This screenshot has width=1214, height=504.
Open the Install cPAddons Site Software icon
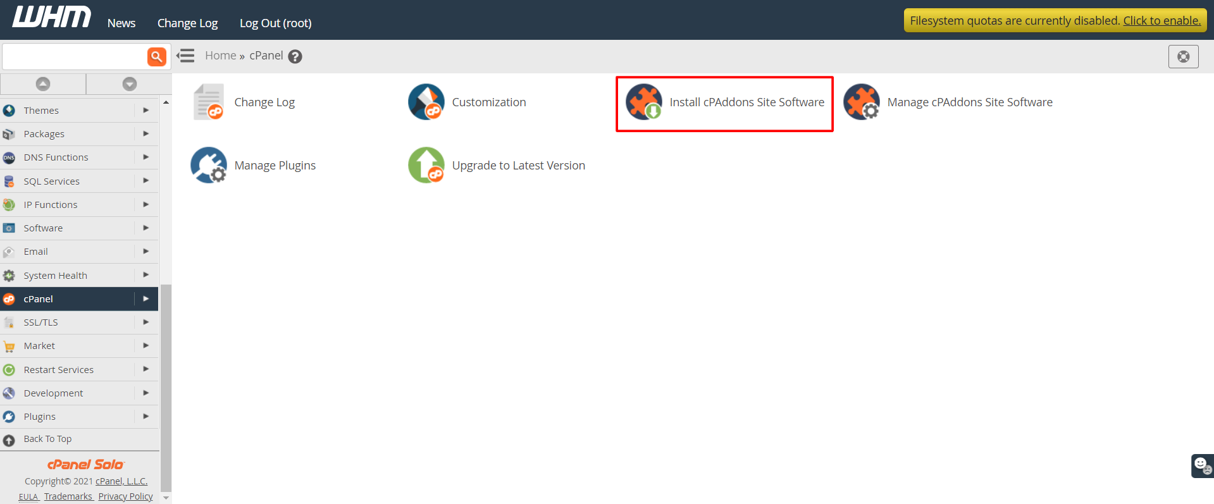click(644, 102)
